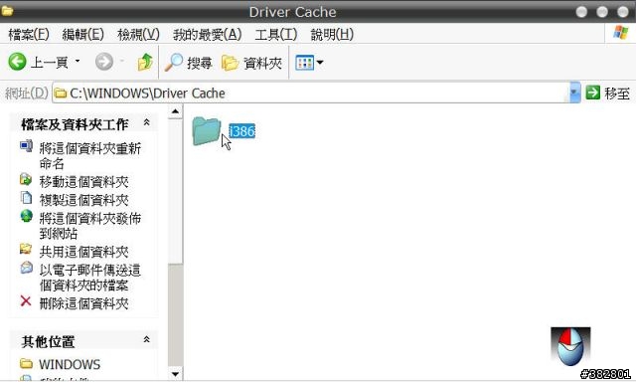The height and width of the screenshot is (382, 636).
Task: Click the Windows flag logo icon
Action: (620, 33)
